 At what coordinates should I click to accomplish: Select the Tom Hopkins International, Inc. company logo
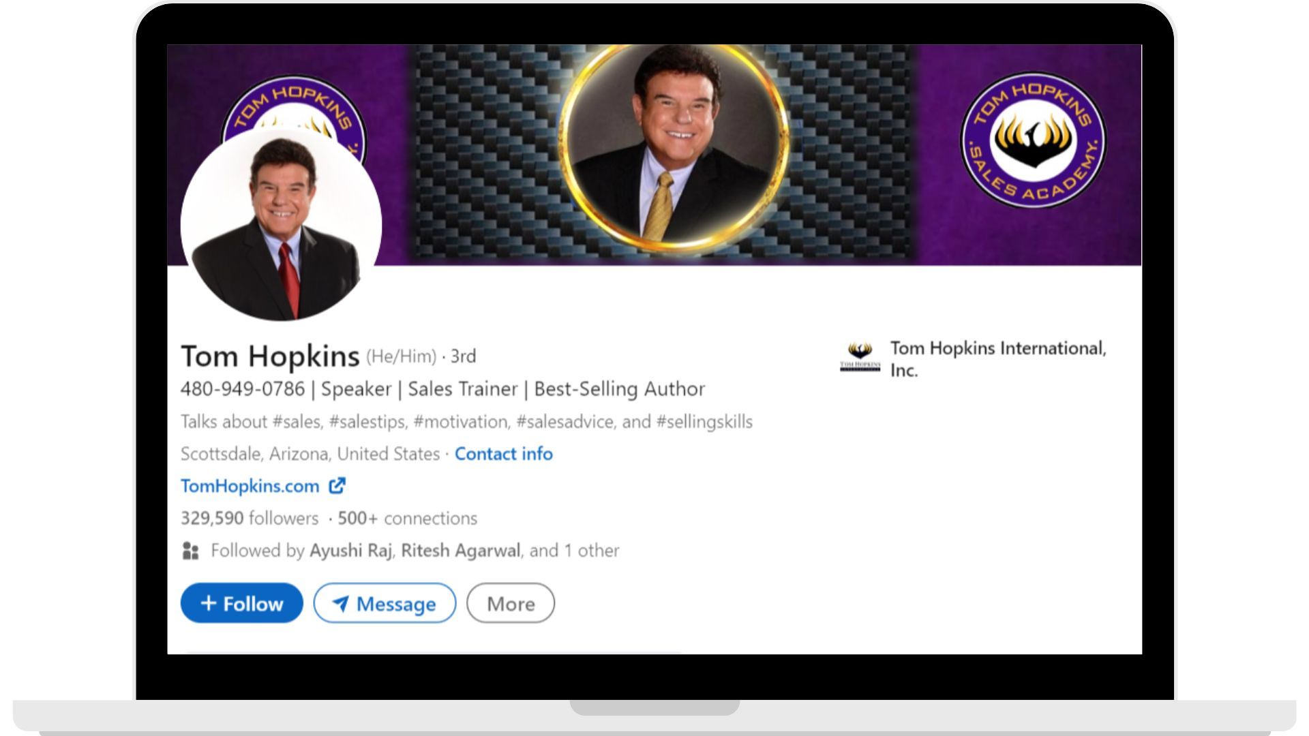coord(861,357)
